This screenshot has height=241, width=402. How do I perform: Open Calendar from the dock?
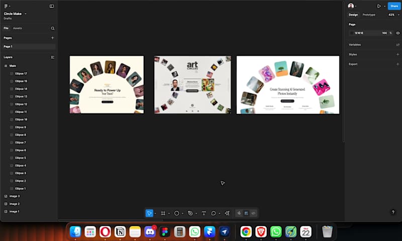tap(306, 232)
